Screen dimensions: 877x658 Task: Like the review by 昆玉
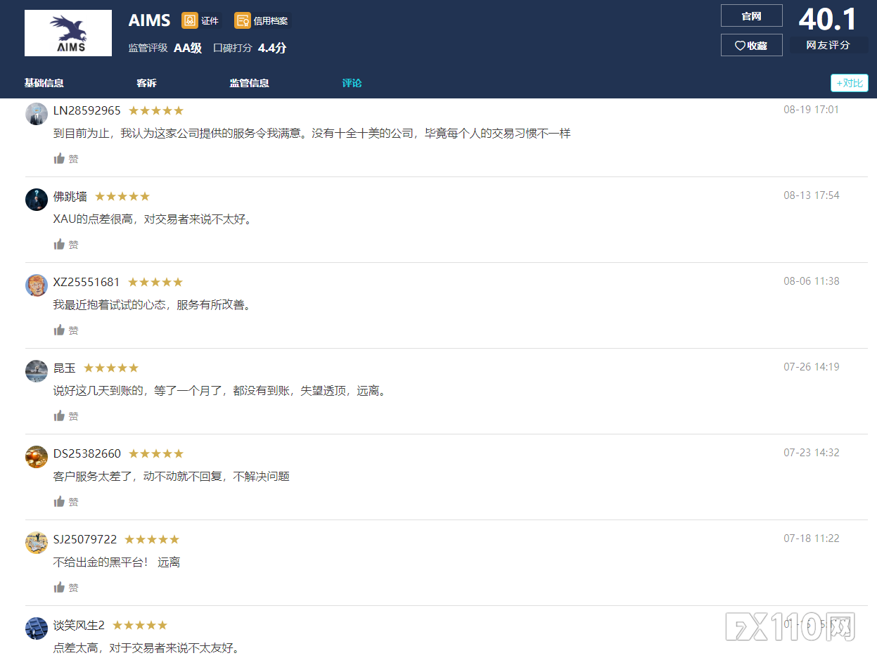[x=66, y=416]
